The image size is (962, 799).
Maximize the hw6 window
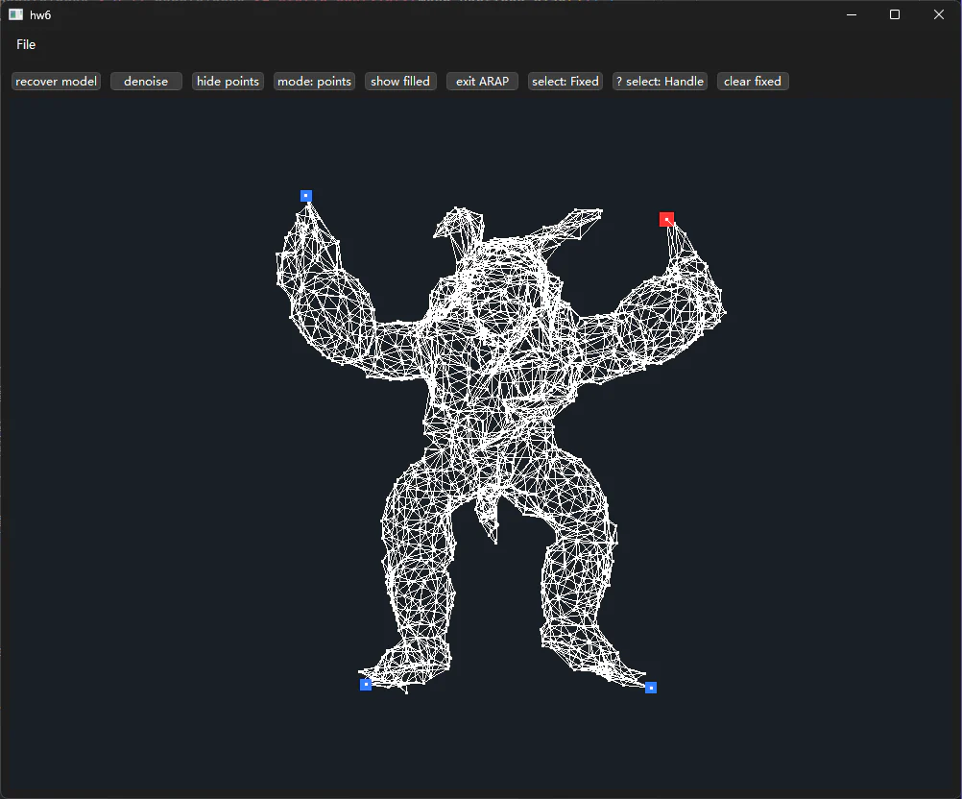pos(895,14)
